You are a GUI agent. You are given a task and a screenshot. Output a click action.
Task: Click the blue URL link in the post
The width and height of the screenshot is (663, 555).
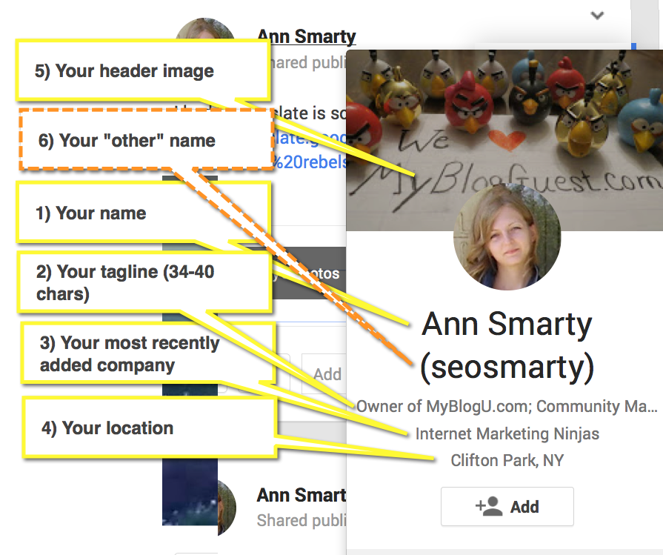(310, 162)
